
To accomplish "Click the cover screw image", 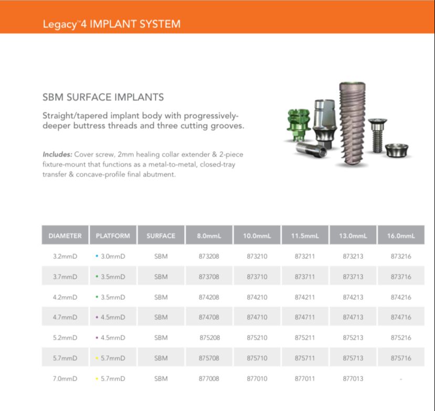I will pos(378,135).
